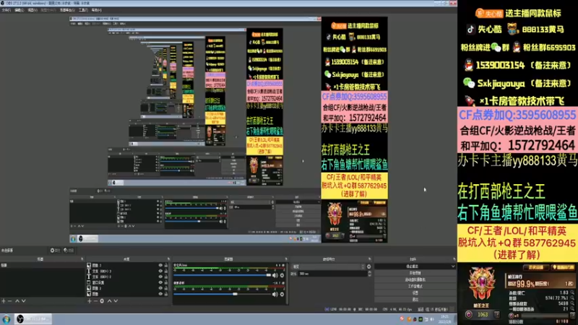Open the 帮助(H) menu
Image resolution: width=578 pixels, height=325 pixels.
(96, 10)
